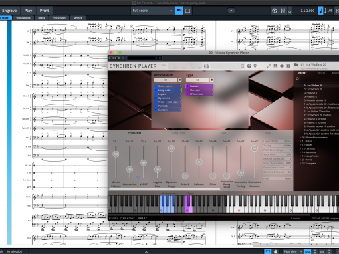Viewport: 339px width, 254px height.
Task: Open the EDIT tab
Action: (x=223, y=133)
